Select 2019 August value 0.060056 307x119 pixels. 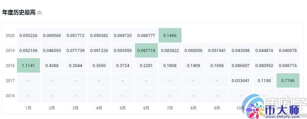193,51
